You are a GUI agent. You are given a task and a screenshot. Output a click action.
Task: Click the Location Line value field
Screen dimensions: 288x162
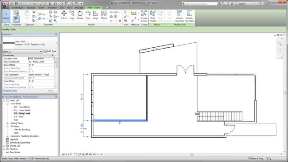pos(41,58)
